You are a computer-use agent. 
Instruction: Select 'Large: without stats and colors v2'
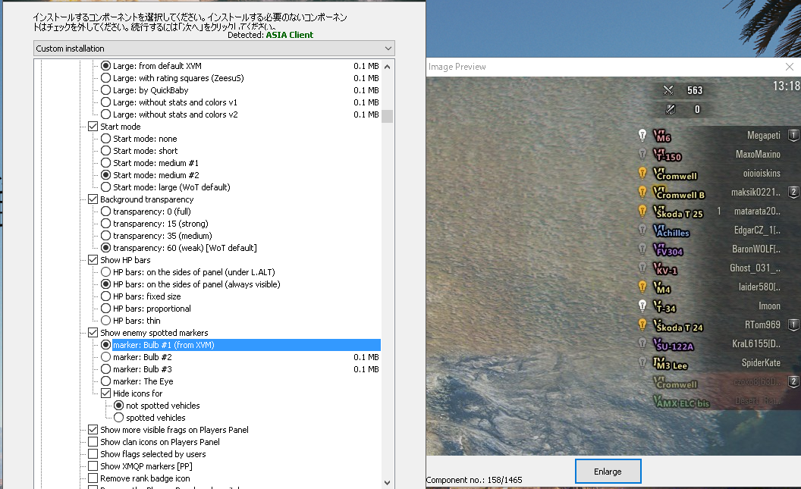click(x=105, y=114)
